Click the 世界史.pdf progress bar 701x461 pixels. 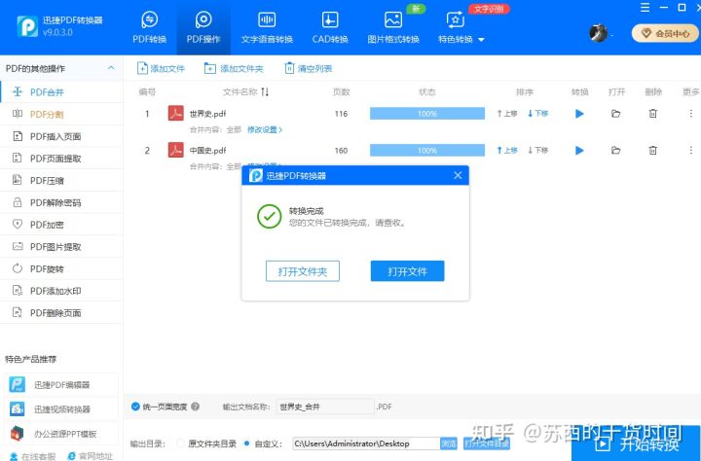coord(427,114)
